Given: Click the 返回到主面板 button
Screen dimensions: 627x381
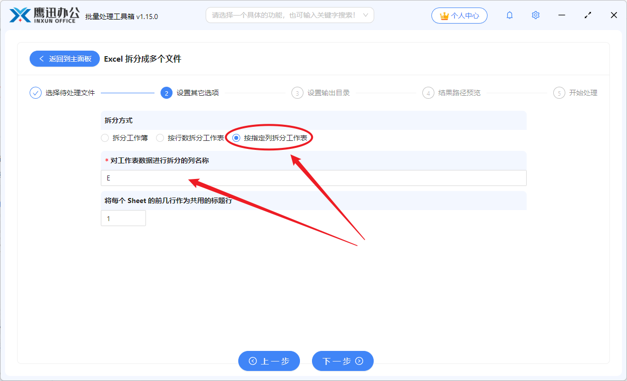Looking at the screenshot, I should coord(64,59).
